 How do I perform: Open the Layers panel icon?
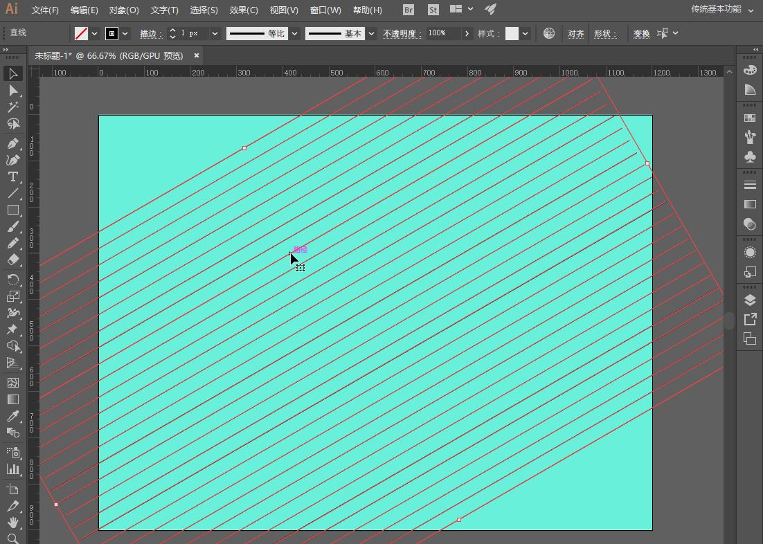pyautogui.click(x=750, y=300)
